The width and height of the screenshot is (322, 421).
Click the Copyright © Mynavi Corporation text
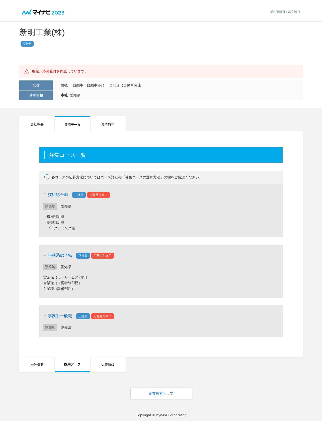click(x=161, y=415)
